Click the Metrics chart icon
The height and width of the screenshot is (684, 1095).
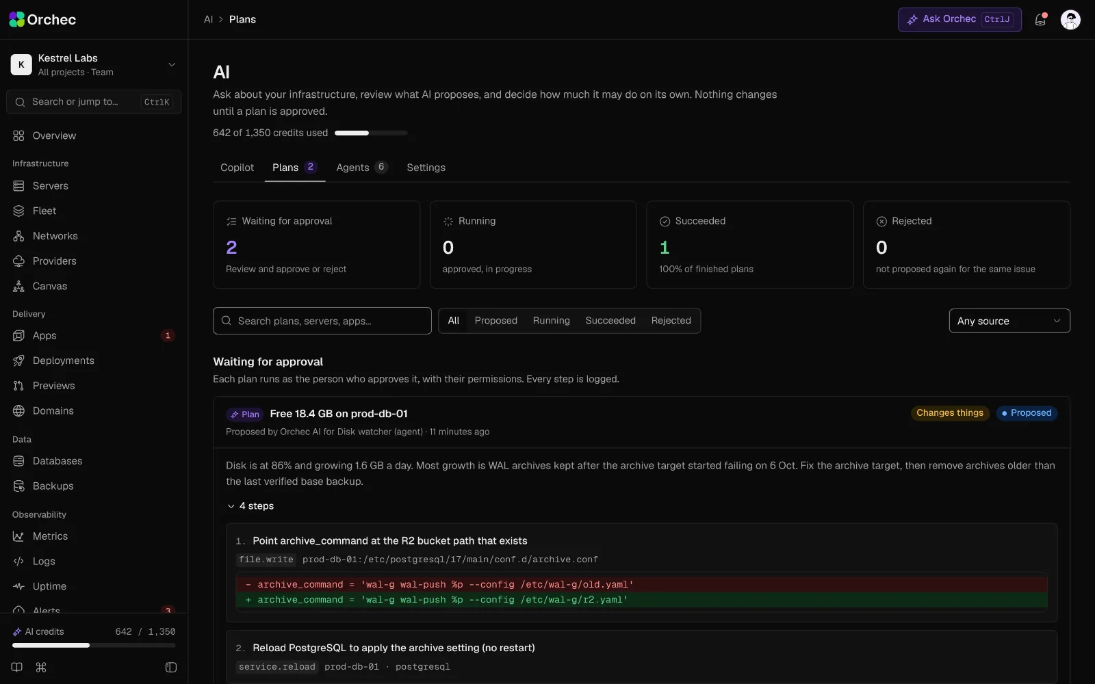(18, 536)
